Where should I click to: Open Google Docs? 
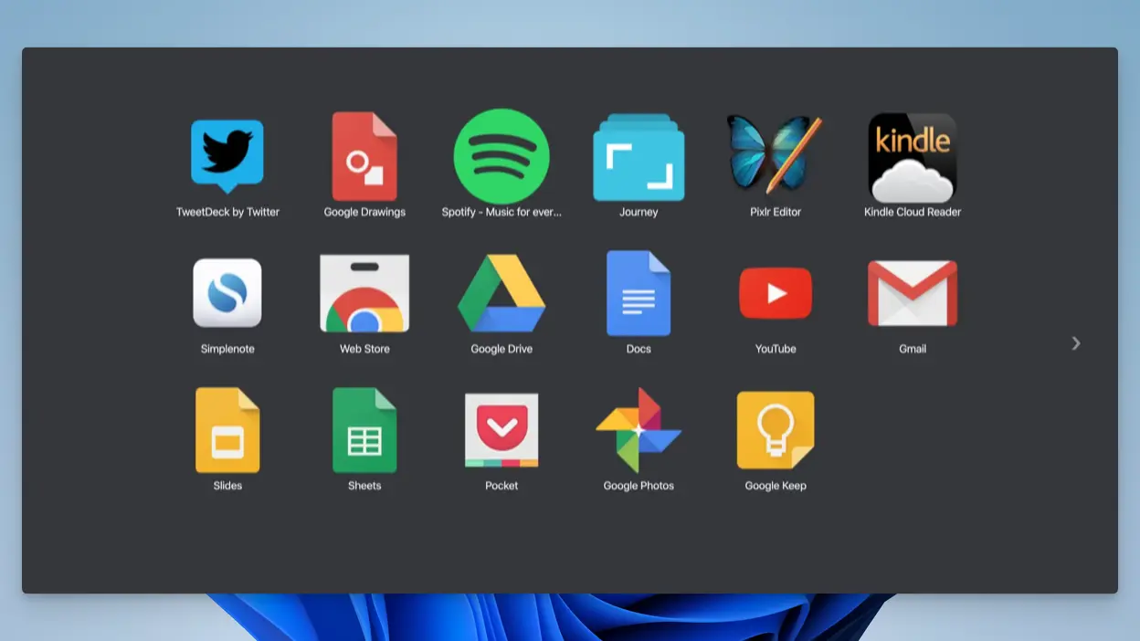[639, 292]
